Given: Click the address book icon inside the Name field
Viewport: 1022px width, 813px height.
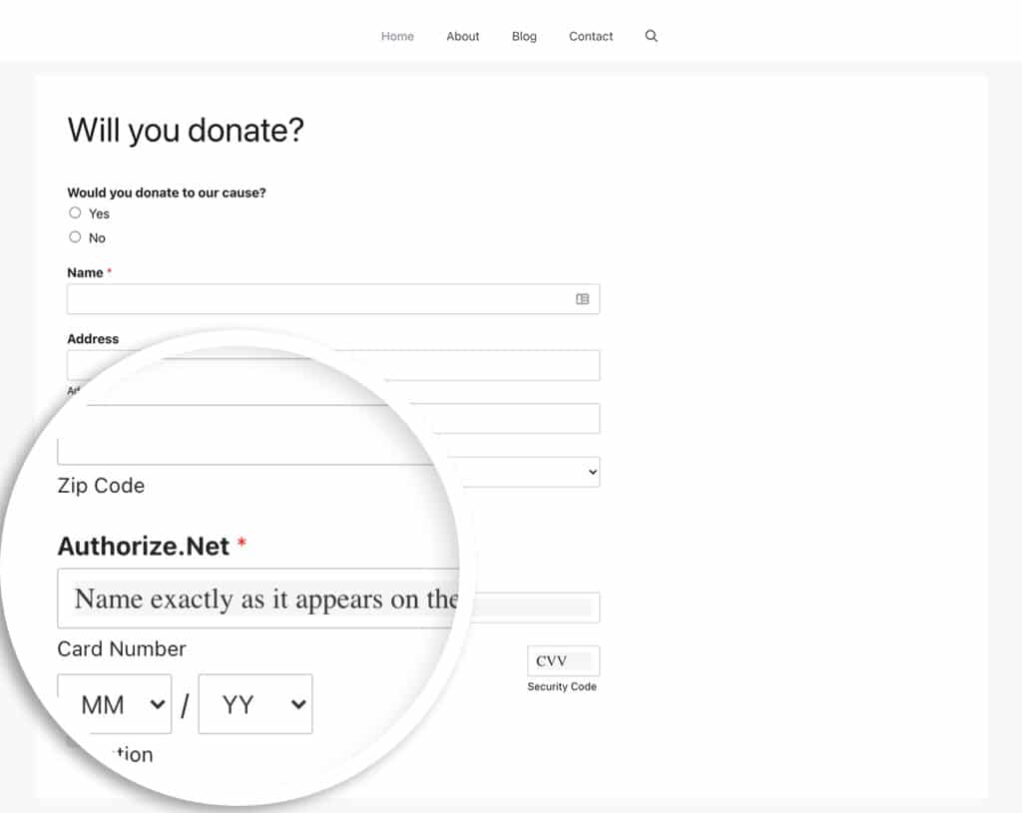Looking at the screenshot, I should [582, 298].
